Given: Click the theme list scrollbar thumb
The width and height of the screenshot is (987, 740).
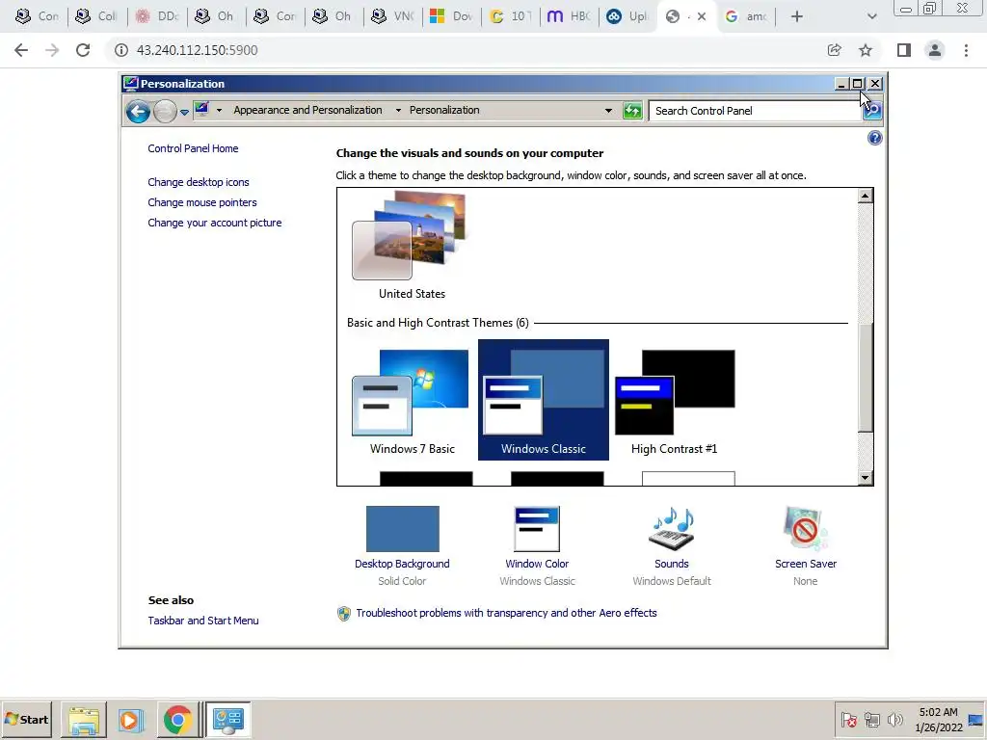Looking at the screenshot, I should (865, 378).
